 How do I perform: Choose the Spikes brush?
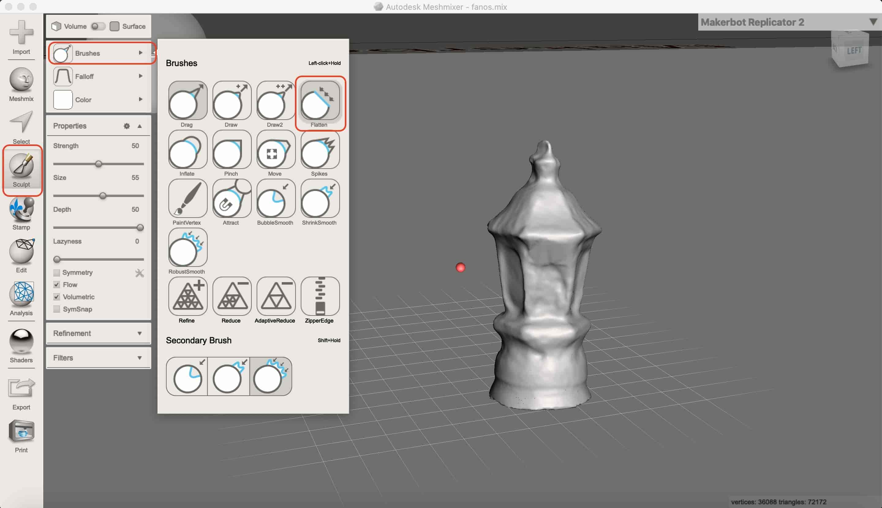coord(320,149)
